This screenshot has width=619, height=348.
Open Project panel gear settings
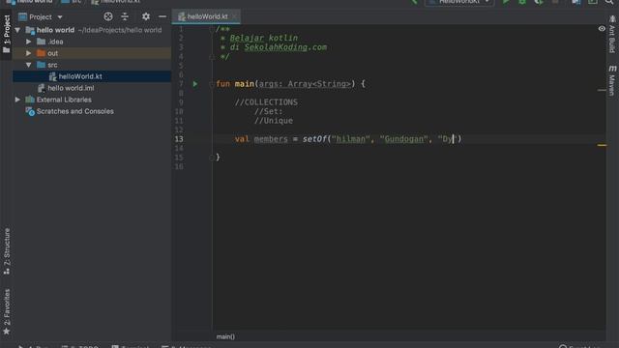[146, 16]
